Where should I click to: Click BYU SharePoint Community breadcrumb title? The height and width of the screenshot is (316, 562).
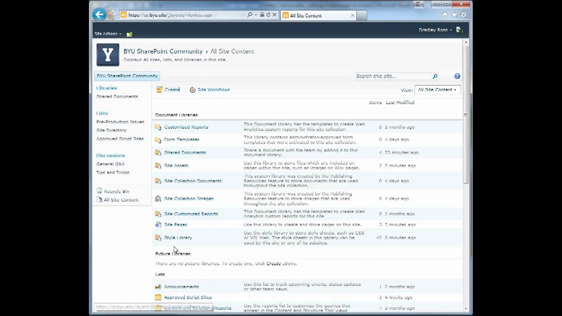tap(163, 51)
